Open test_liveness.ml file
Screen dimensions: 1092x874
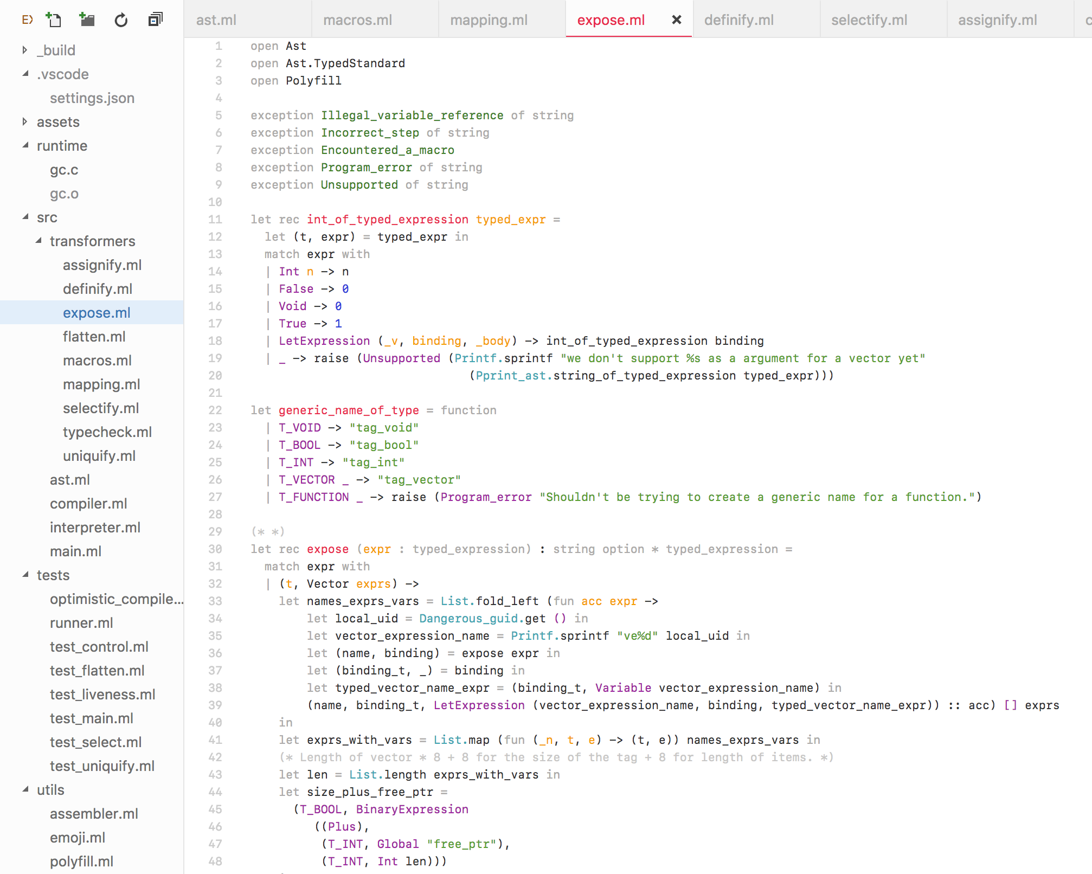102,695
